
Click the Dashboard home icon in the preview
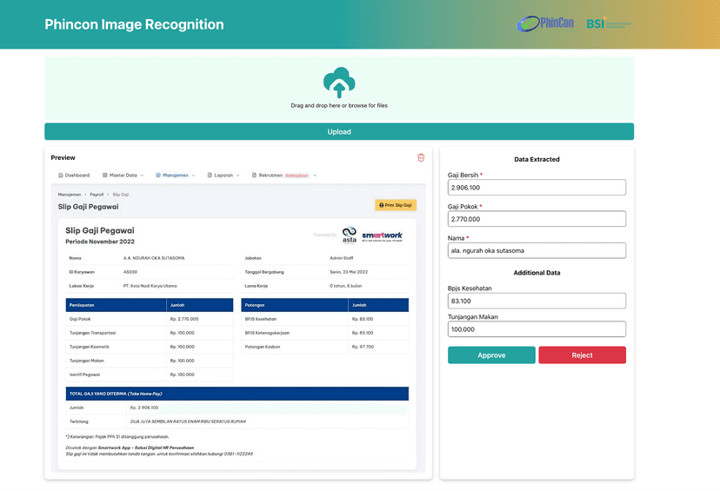point(61,176)
